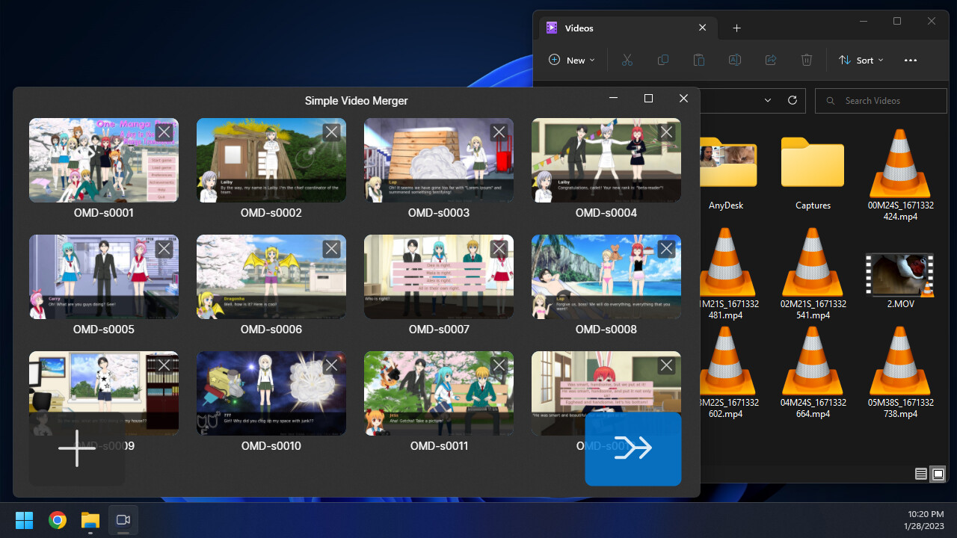Select the OMD-s0011 video thumbnail
This screenshot has height=538, width=957.
click(x=439, y=393)
